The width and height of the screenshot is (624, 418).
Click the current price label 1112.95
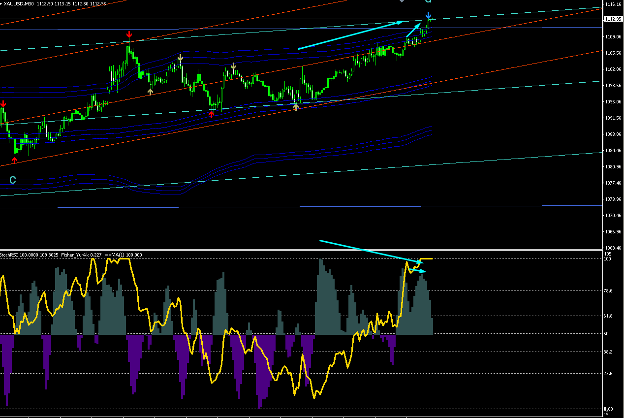click(x=613, y=19)
